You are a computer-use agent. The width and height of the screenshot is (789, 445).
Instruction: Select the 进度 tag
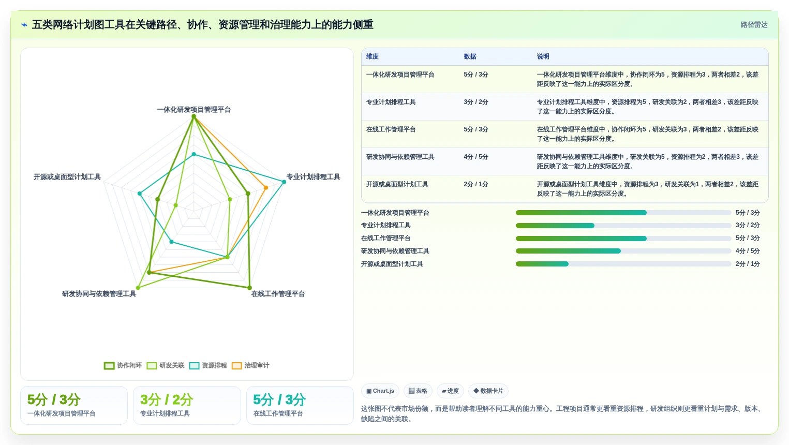[x=450, y=391]
